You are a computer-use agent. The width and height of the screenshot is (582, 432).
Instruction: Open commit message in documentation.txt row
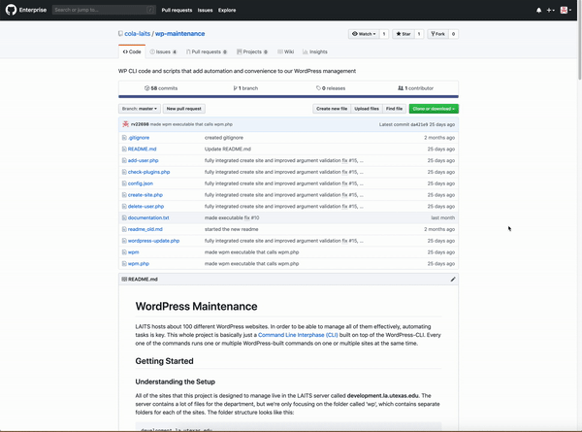tap(232, 217)
